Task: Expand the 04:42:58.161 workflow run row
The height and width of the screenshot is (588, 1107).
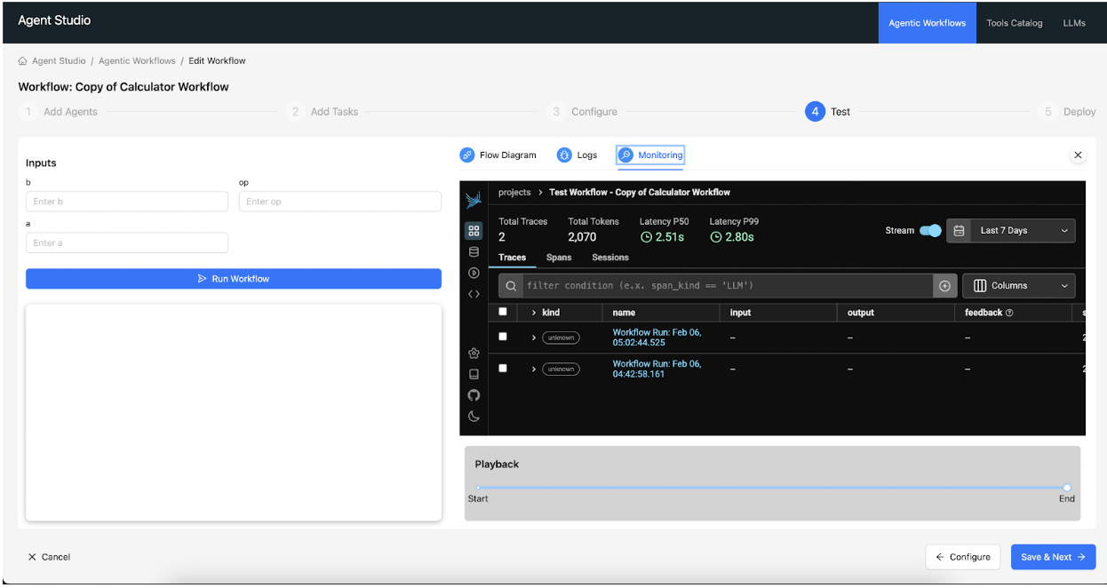Action: coord(534,369)
